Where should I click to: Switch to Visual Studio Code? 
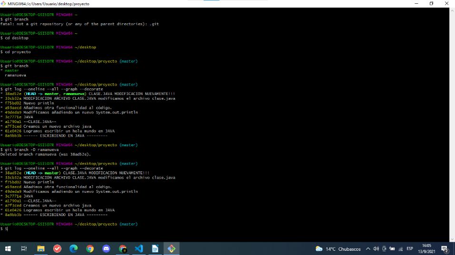pos(139,249)
